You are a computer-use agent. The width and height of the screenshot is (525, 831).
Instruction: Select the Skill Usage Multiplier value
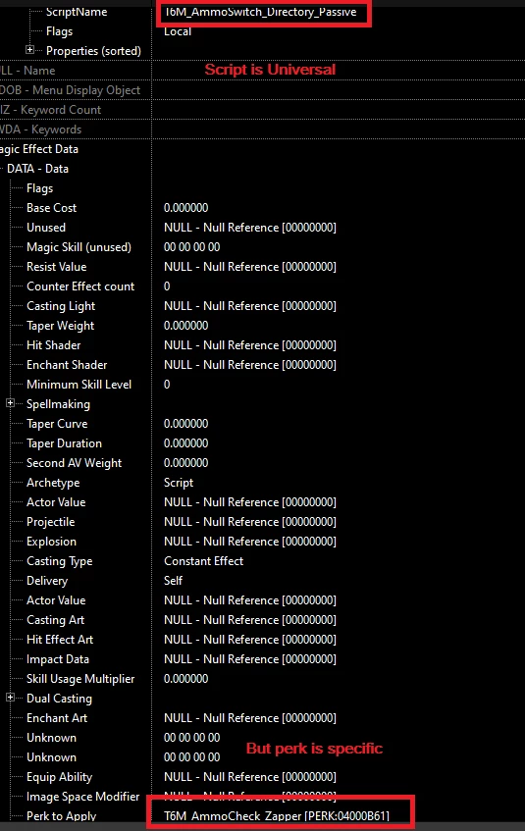[x=185, y=678]
